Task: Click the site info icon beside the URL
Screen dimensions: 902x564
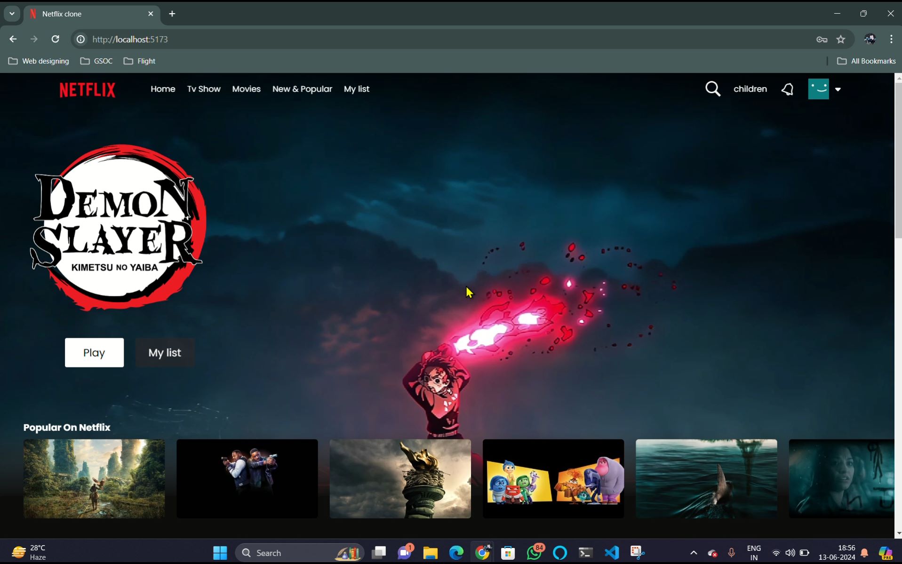Action: (x=80, y=39)
